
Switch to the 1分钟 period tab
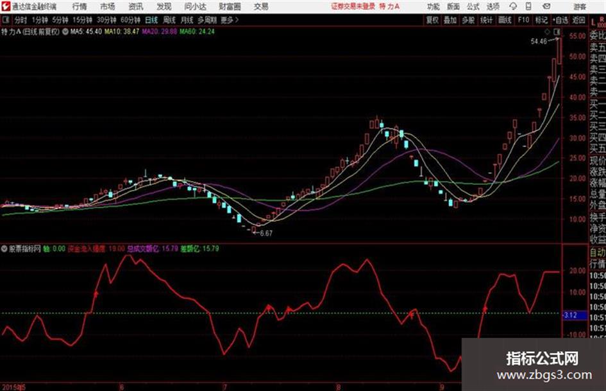pyautogui.click(x=40, y=20)
